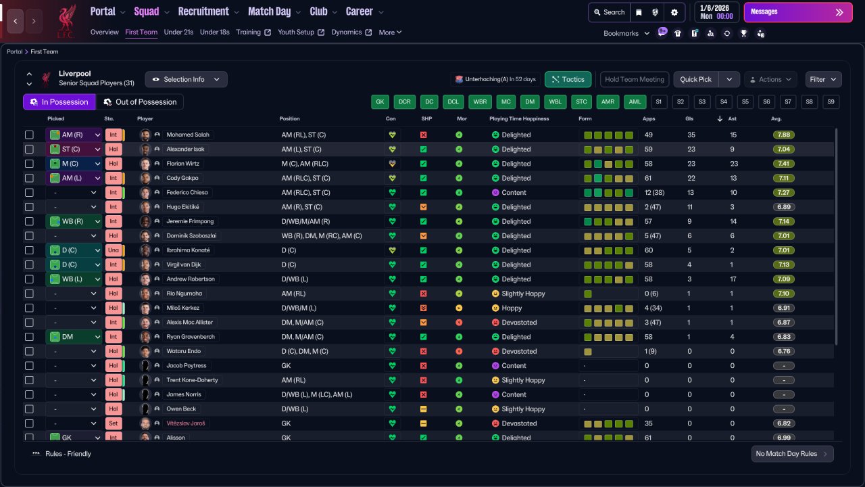The image size is (865, 487).
Task: Switch to Out of Possession view
Action: pos(140,102)
